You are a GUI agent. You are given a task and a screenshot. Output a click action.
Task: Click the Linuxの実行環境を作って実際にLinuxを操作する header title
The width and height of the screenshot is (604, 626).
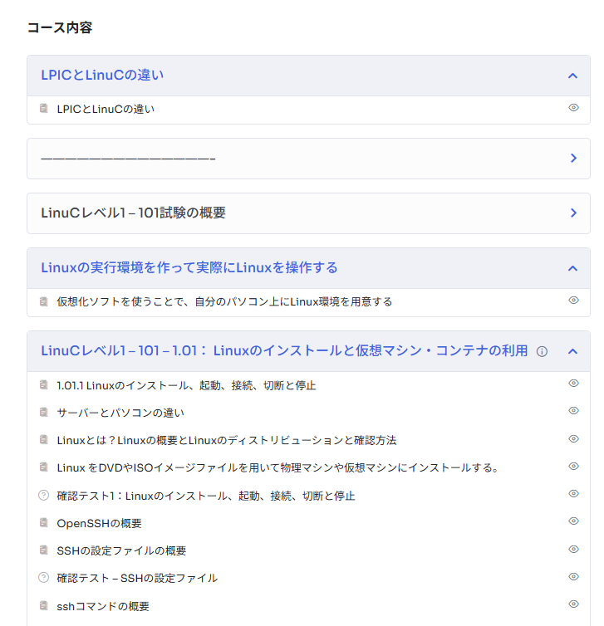point(189,267)
